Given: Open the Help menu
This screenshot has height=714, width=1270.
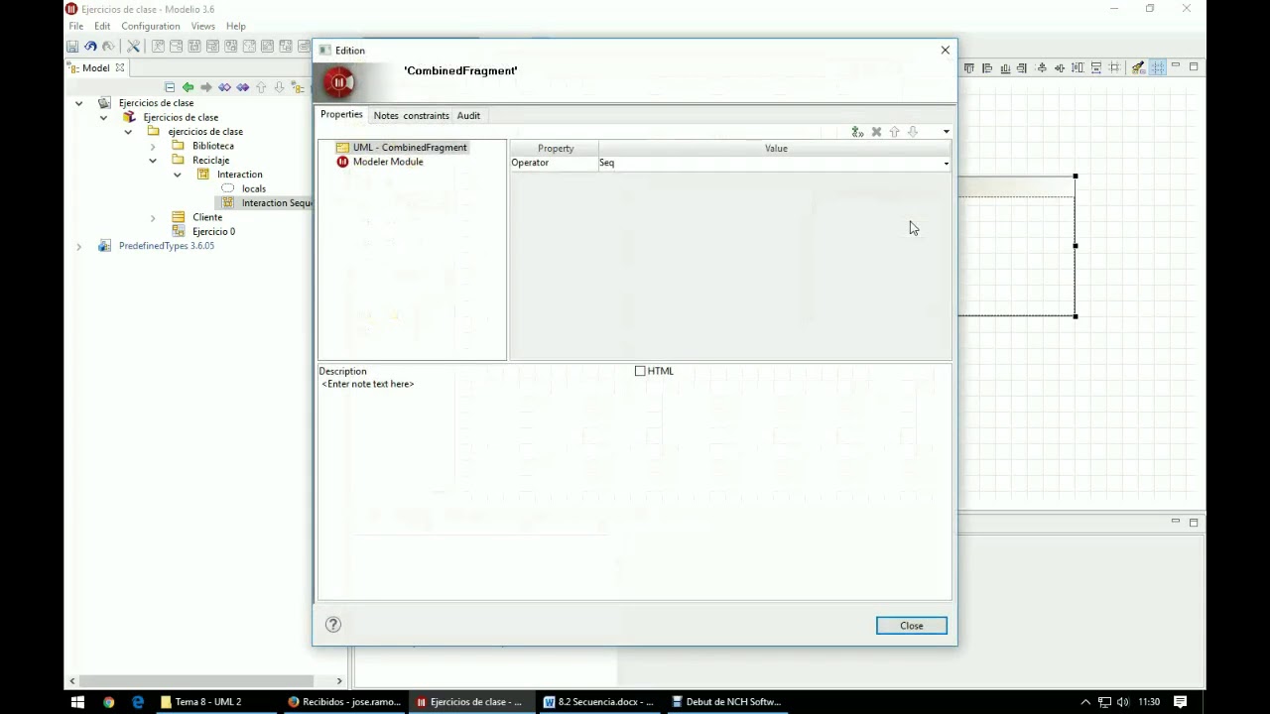Looking at the screenshot, I should tap(235, 26).
